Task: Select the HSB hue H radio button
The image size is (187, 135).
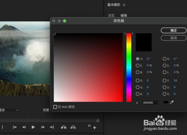Action: (138, 59)
